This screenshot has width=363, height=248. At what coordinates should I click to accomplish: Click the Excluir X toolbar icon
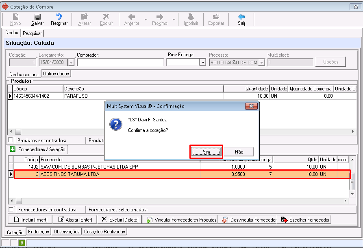pos(106,17)
